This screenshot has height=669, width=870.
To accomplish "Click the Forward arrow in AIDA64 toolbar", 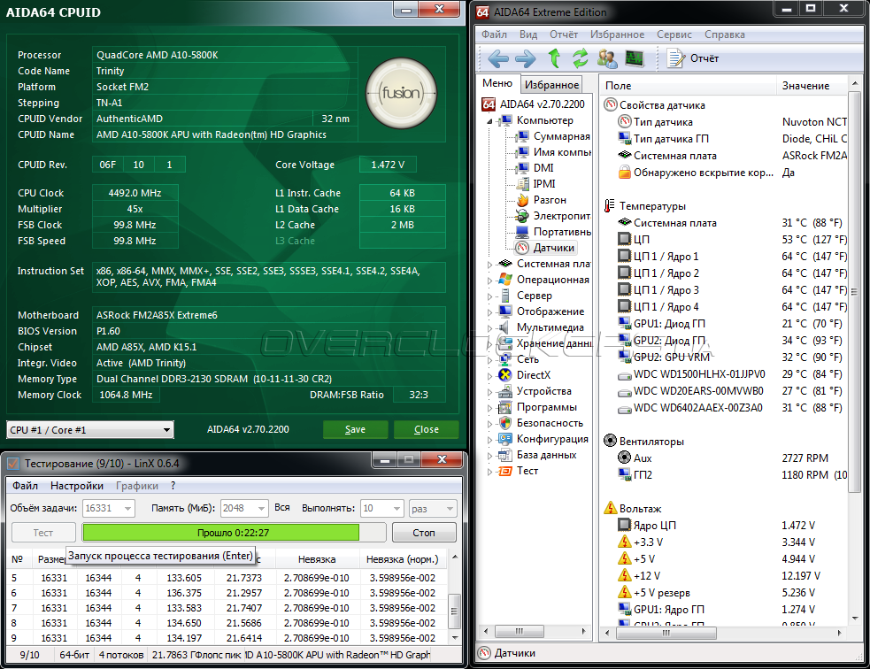I will coord(525,58).
